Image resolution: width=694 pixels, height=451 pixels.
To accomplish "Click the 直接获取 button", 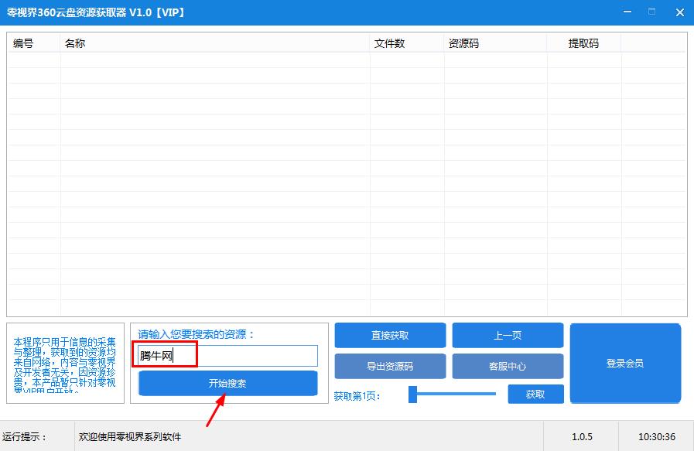I will [x=390, y=335].
